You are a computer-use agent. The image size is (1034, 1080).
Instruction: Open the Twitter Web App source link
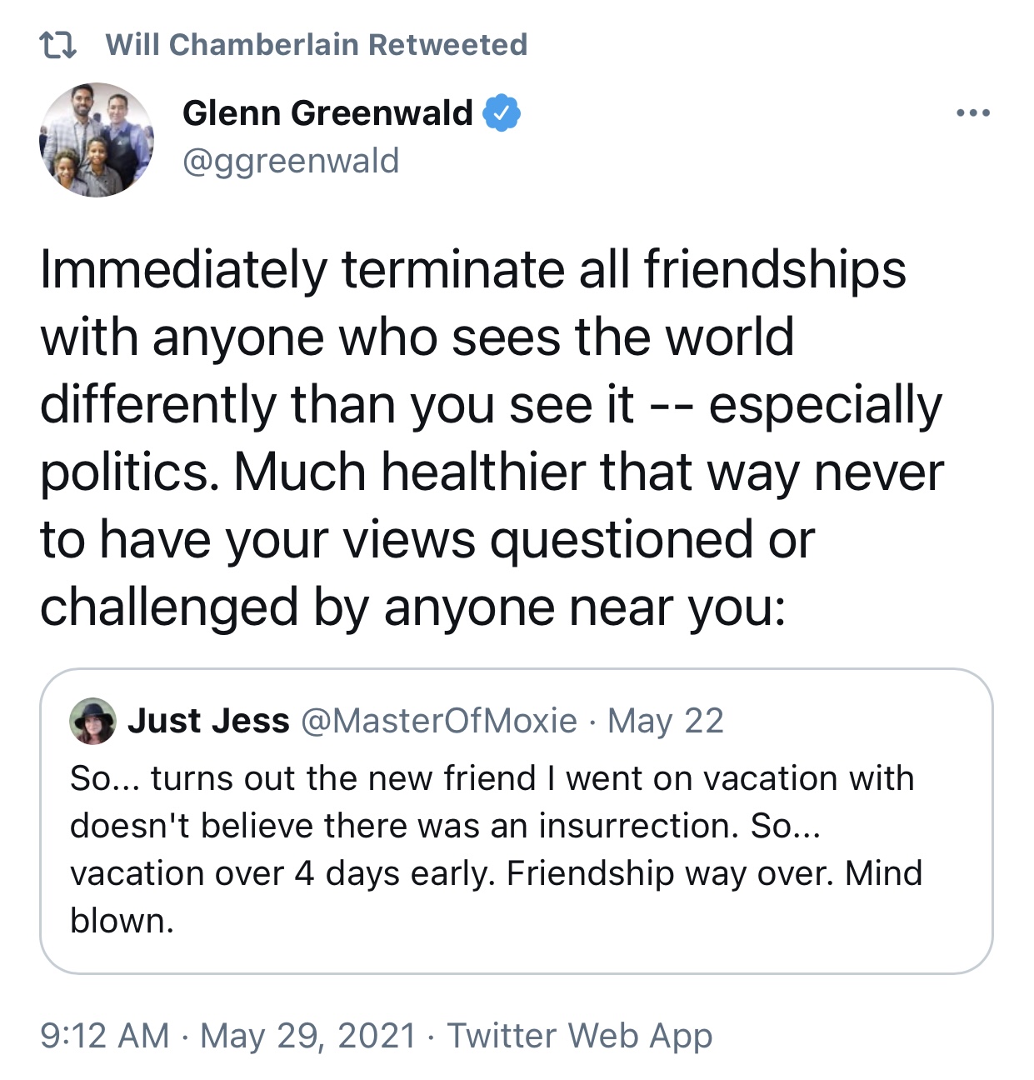pyautogui.click(x=580, y=1036)
